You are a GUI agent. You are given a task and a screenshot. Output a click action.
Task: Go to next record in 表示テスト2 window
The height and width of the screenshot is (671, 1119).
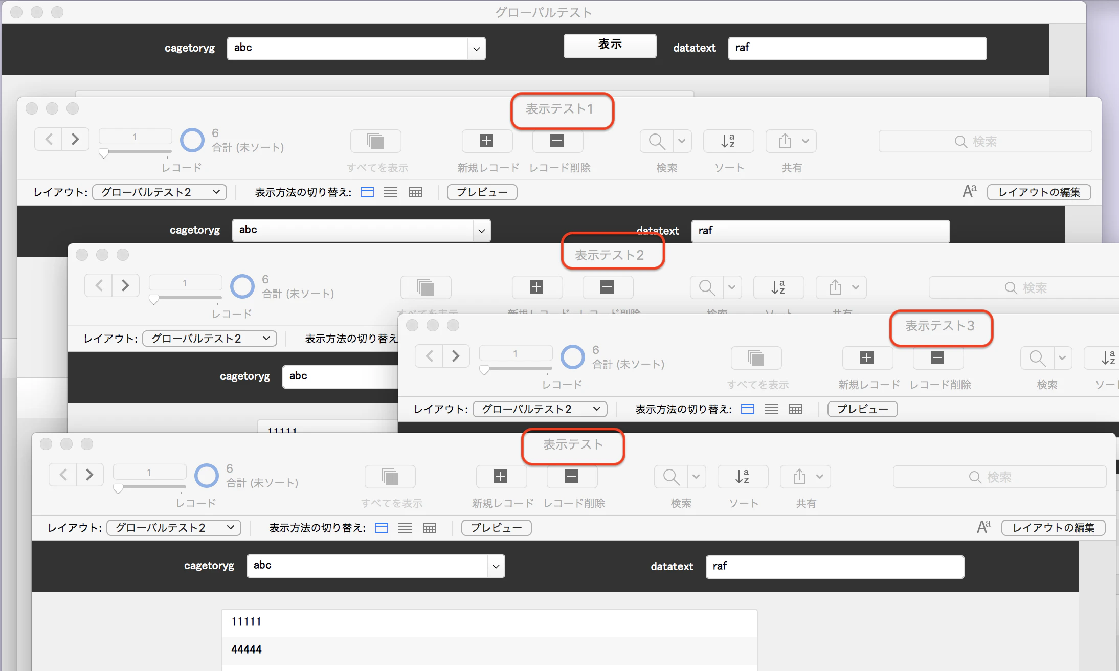pos(125,285)
